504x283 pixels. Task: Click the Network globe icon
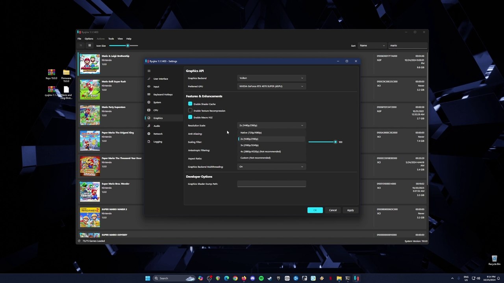pyautogui.click(x=149, y=134)
